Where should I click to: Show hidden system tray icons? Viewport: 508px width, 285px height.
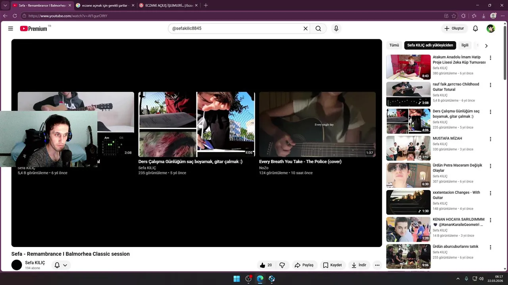(458, 279)
